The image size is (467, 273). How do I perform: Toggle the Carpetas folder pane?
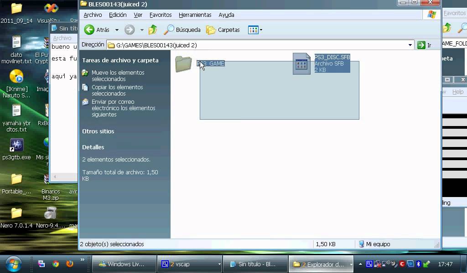tap(223, 30)
